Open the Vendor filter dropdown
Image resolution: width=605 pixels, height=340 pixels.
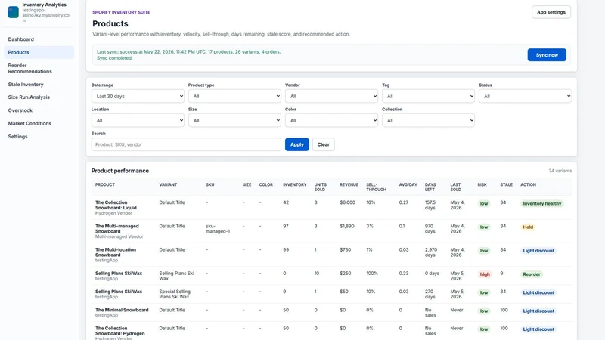(331, 96)
